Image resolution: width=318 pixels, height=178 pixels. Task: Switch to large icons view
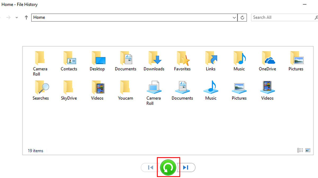click(x=308, y=150)
